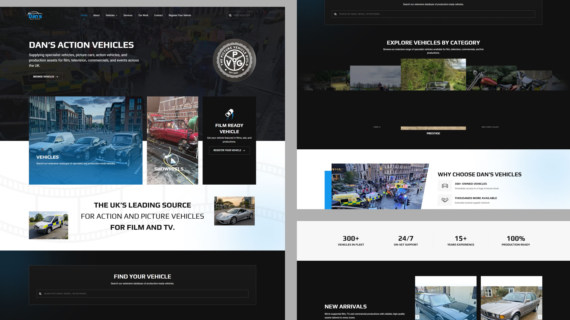Screen dimensions: 570x320
Task: Go to Our Work page
Action: (x=143, y=15)
